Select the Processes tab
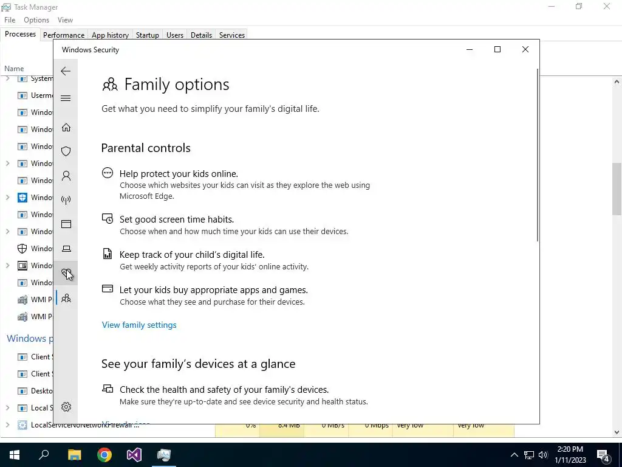622x467 pixels. pos(20,34)
